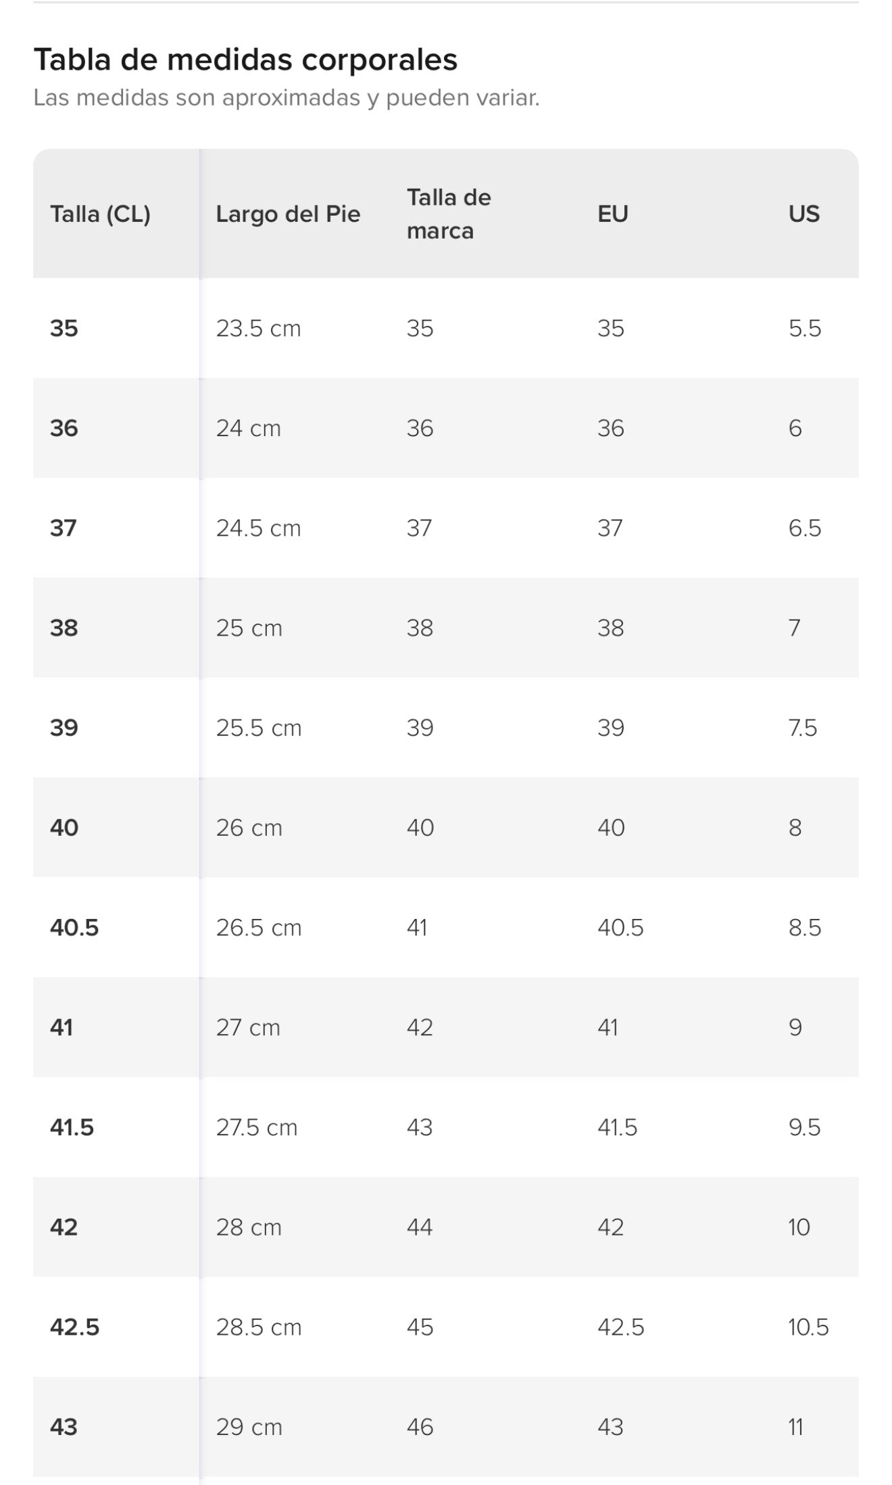This screenshot has height=1485, width=892.
Task: Select the 24 cm foot length cell
Action: [x=248, y=428]
